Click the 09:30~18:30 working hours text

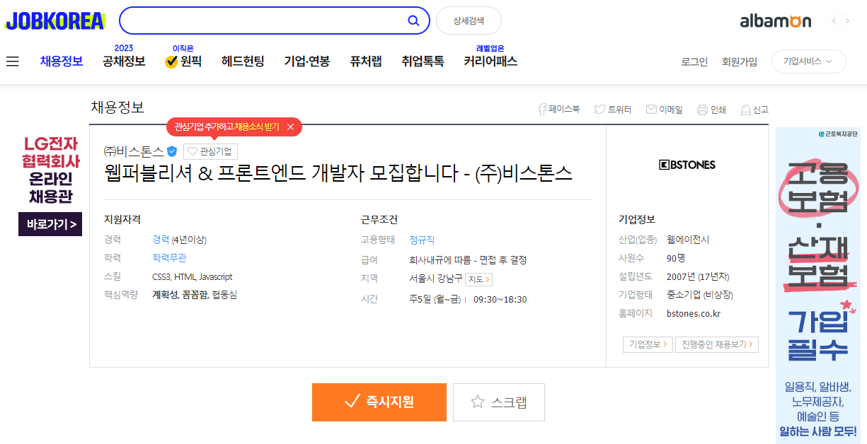click(500, 299)
